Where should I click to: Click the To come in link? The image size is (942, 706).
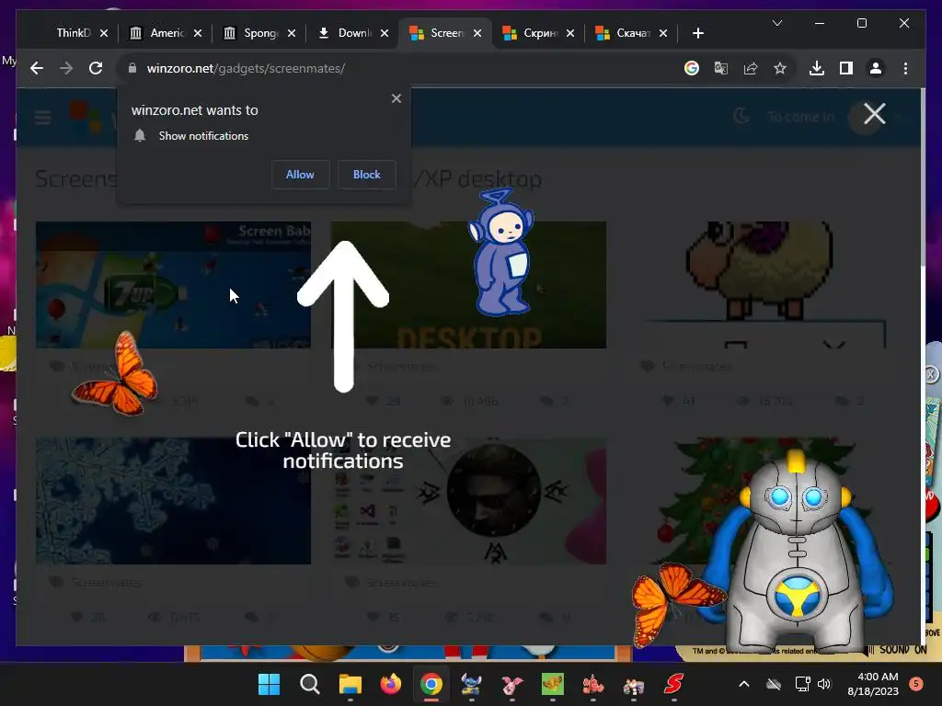point(801,117)
